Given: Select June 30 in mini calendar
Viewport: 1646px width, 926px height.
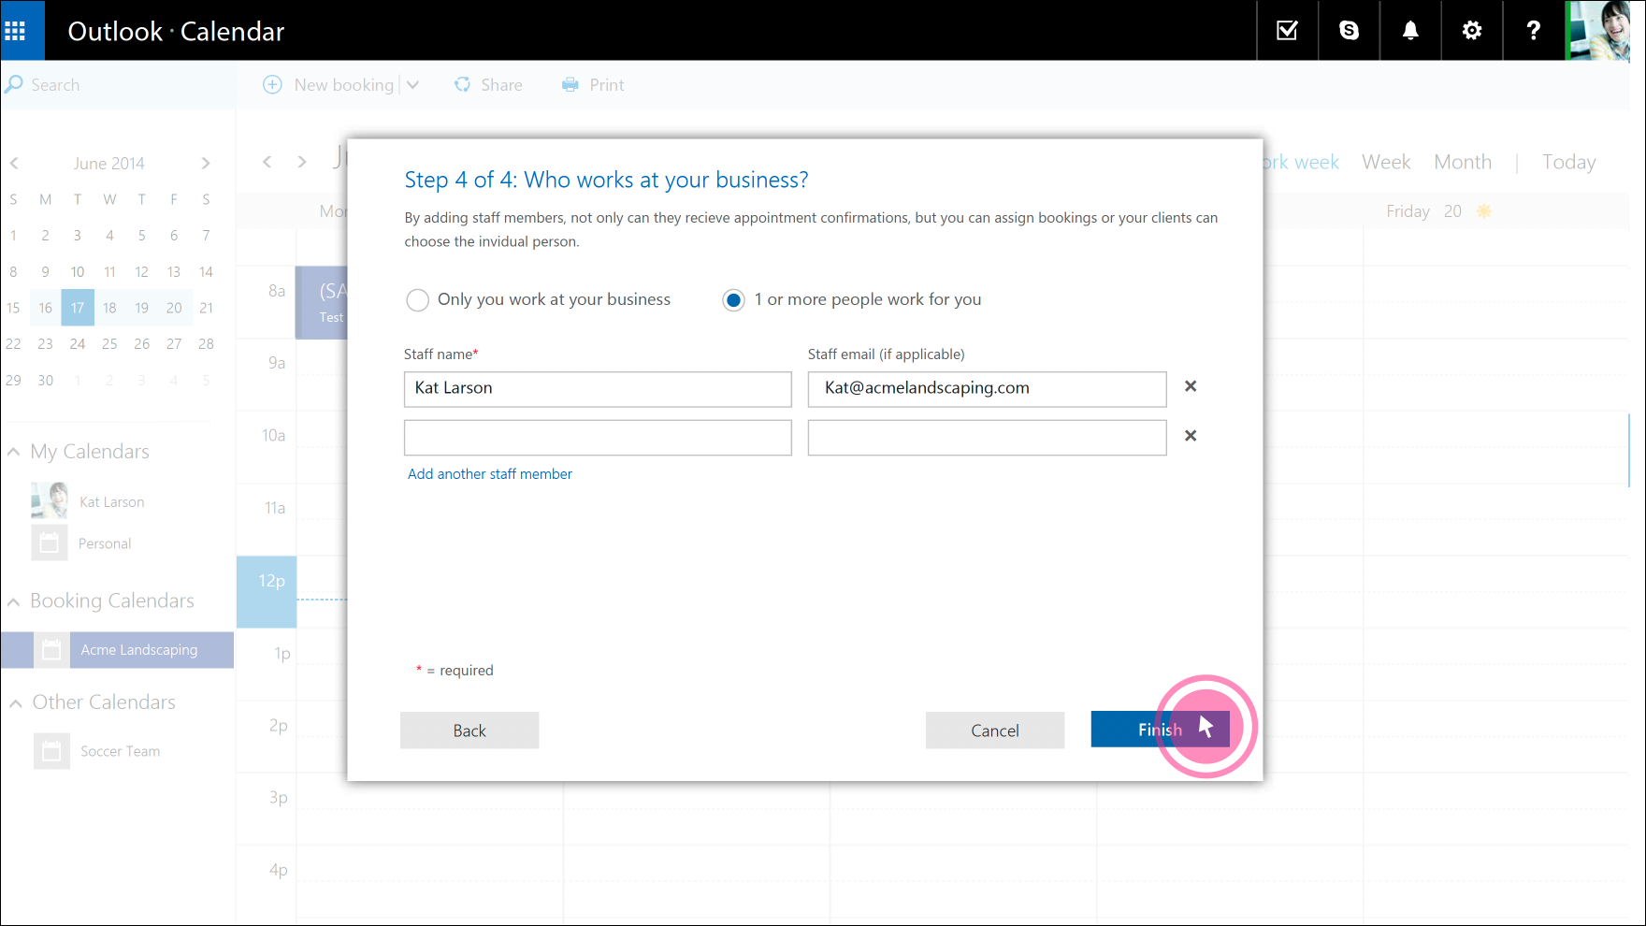Looking at the screenshot, I should (x=45, y=381).
